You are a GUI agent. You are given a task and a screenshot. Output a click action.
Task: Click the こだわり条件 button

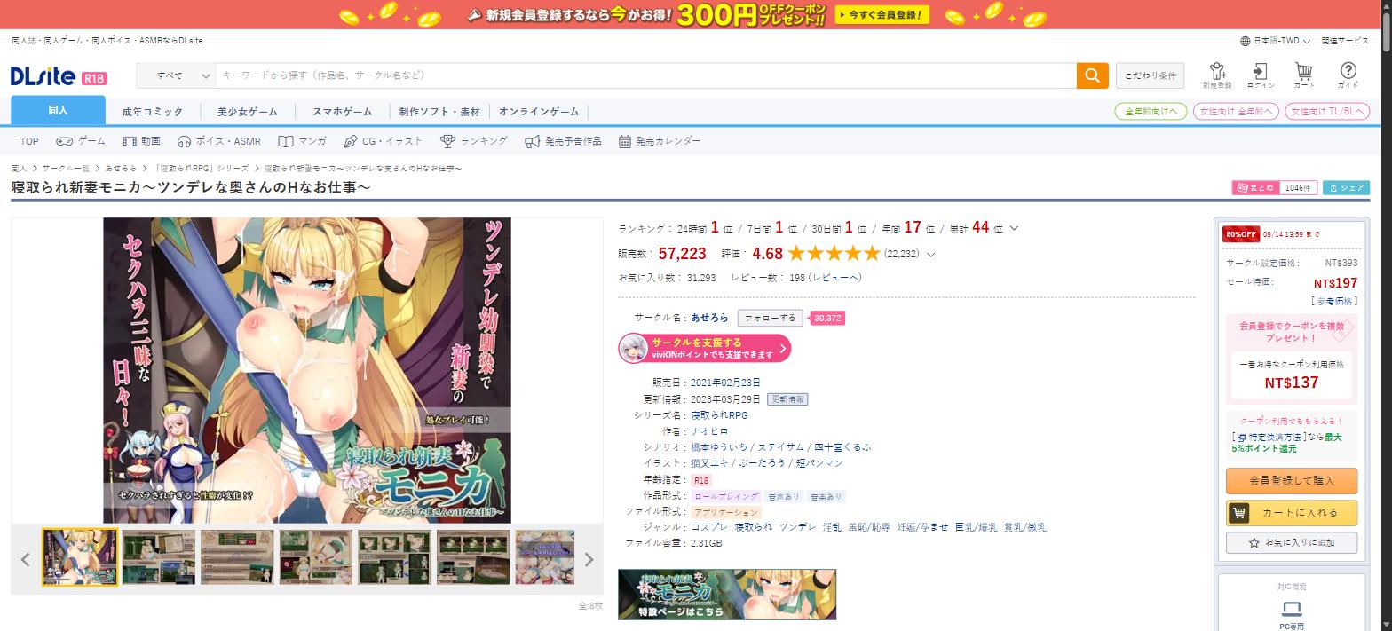coord(1150,75)
